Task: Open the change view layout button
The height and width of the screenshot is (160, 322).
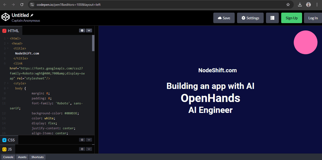Action: tap(272, 18)
